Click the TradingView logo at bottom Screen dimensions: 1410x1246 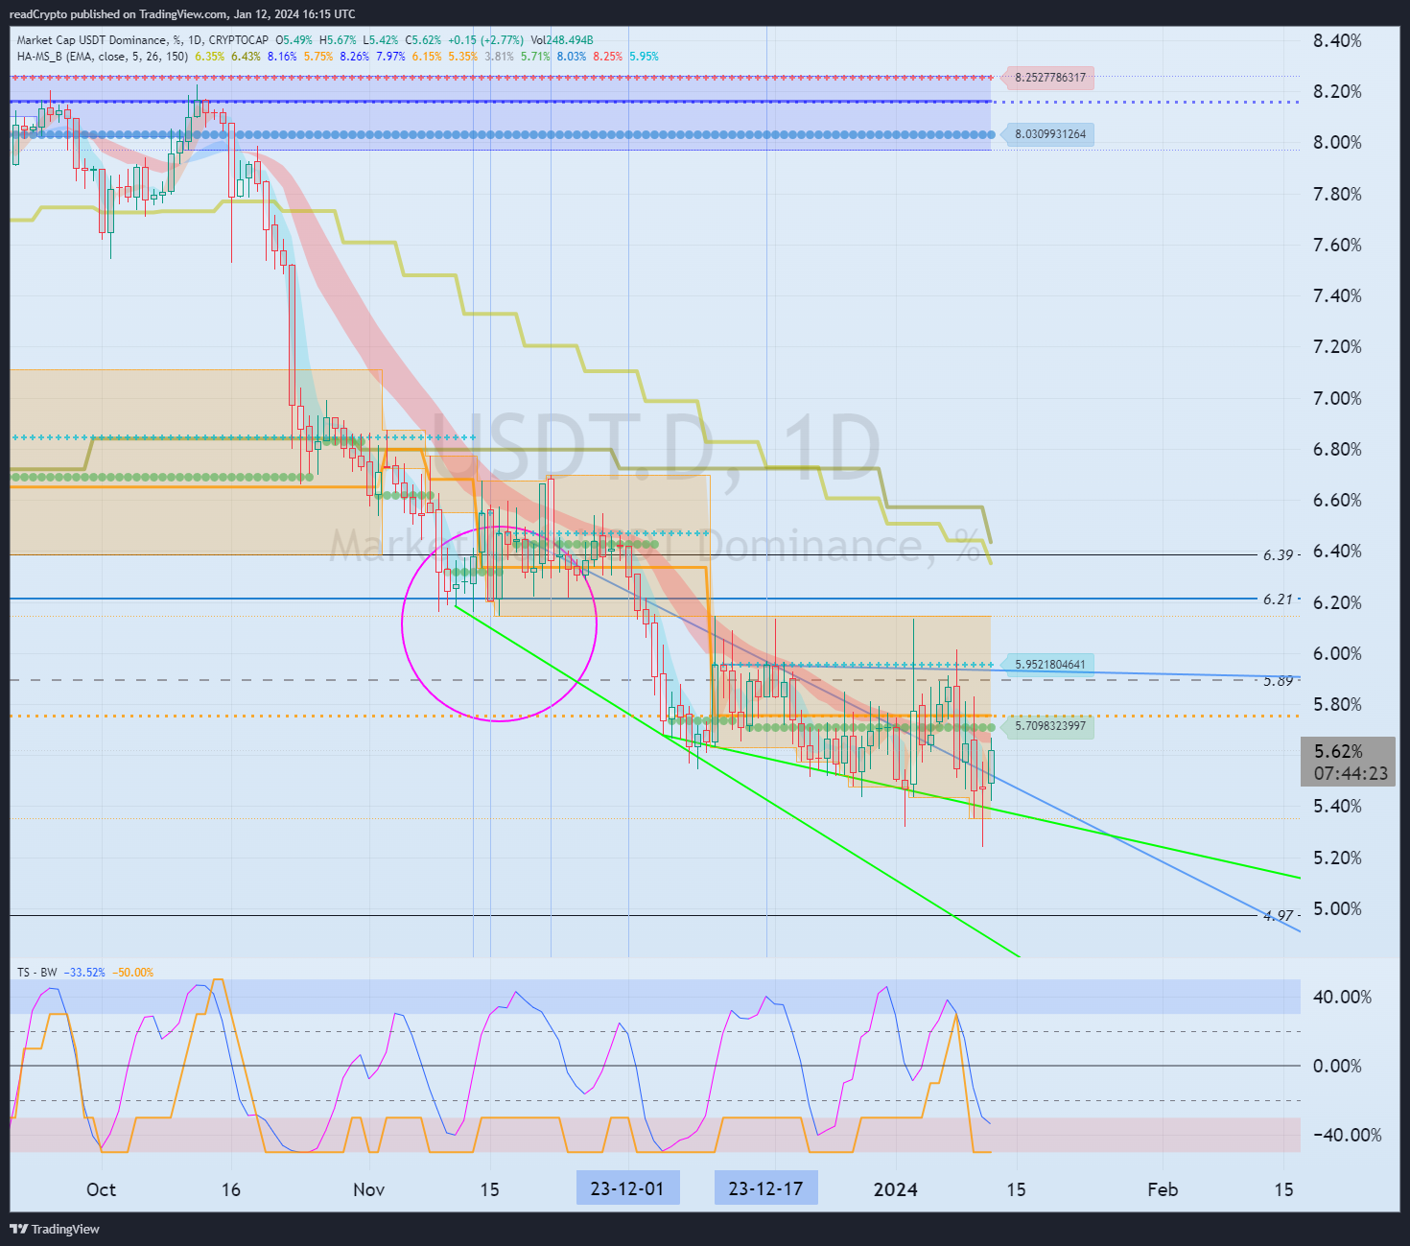[55, 1229]
